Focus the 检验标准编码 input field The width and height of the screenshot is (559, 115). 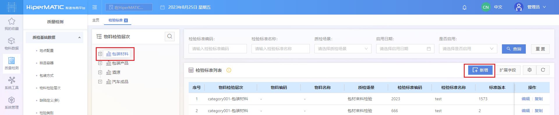pos(218,49)
